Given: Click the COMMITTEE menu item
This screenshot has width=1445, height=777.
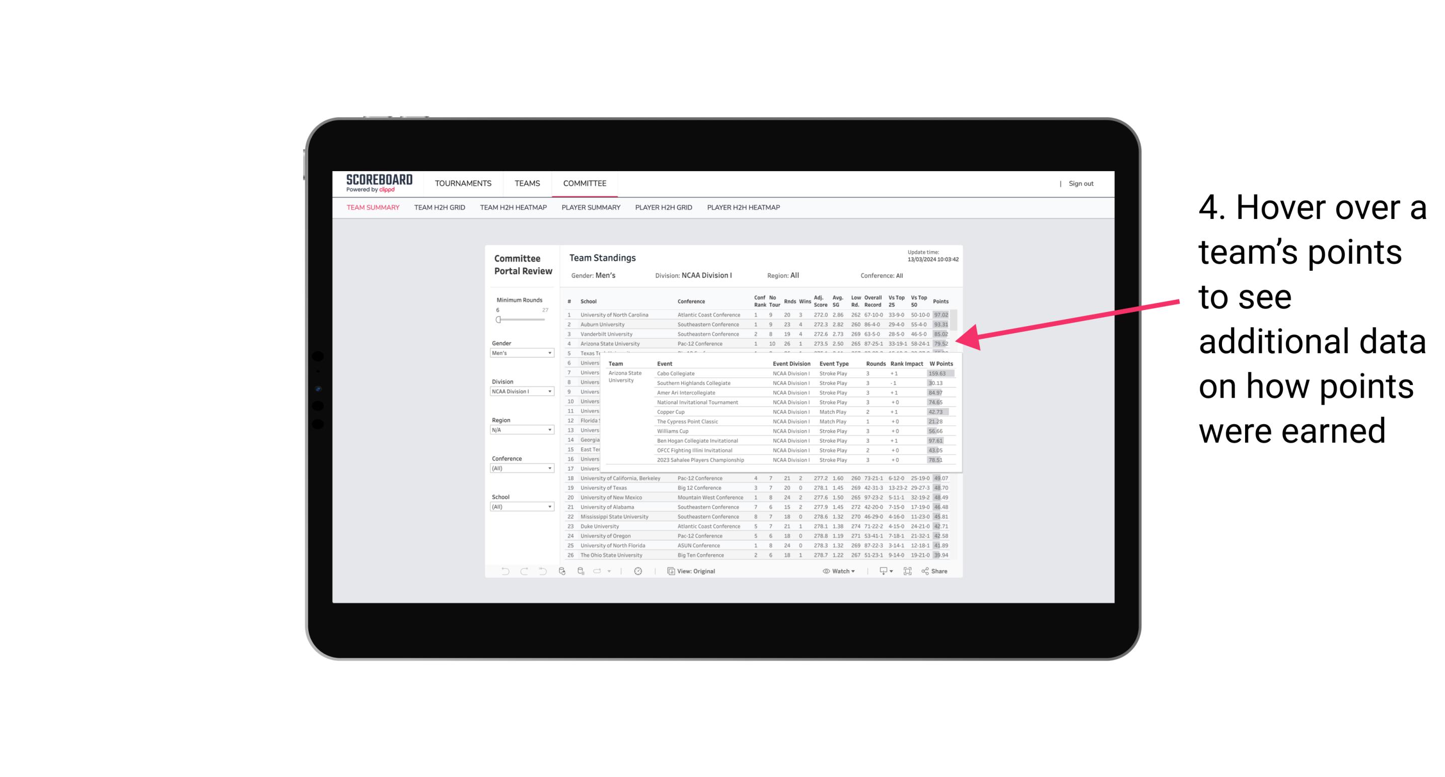Looking at the screenshot, I should (x=586, y=182).
